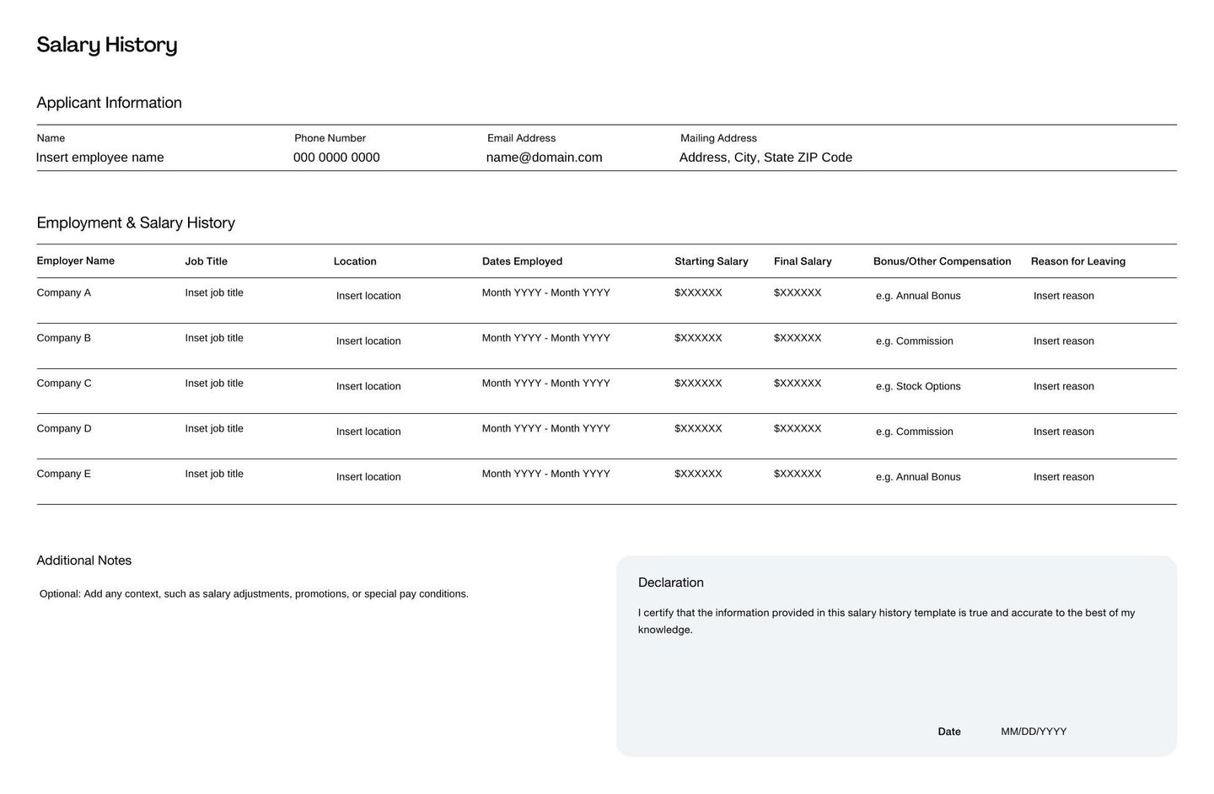Click the Employment & Salary History heading
This screenshot has height=794, width=1214.
pos(136,223)
